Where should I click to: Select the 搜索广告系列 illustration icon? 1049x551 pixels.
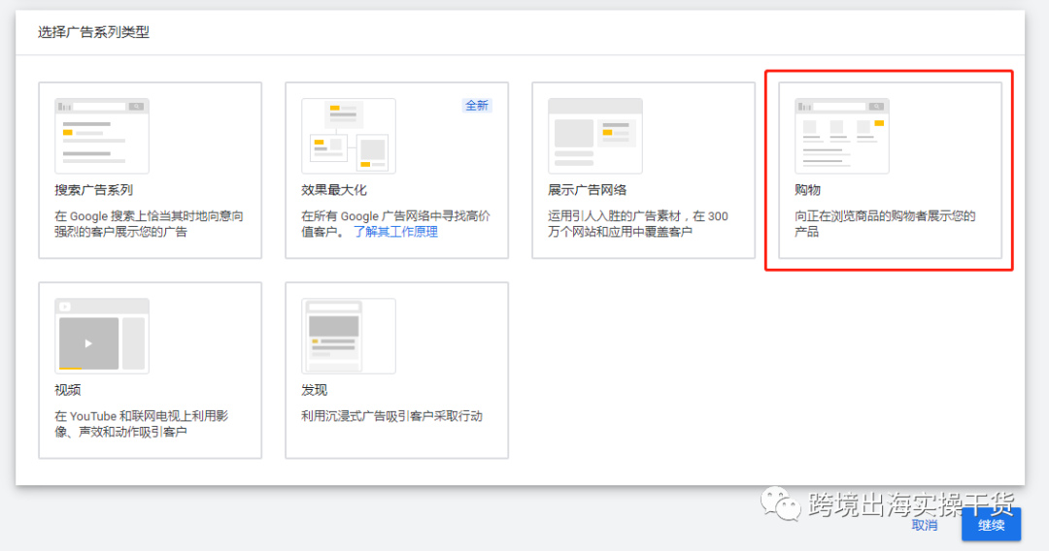coord(102,136)
